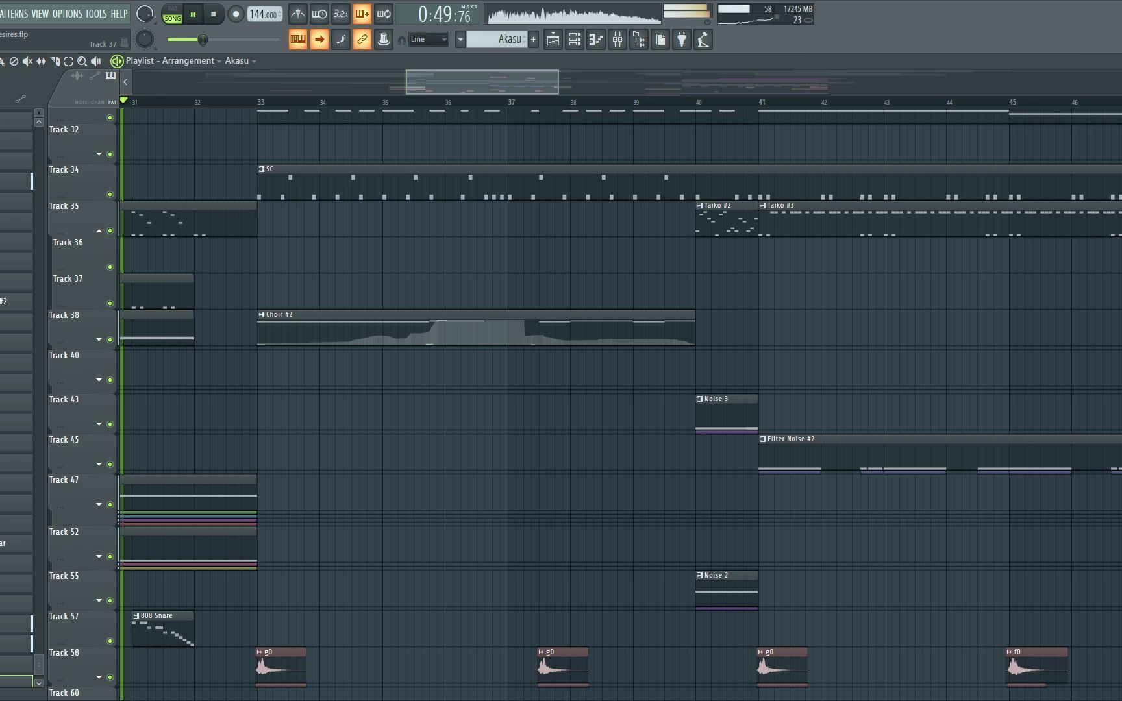Pause playback with the pause button
The height and width of the screenshot is (701, 1122).
193,14
